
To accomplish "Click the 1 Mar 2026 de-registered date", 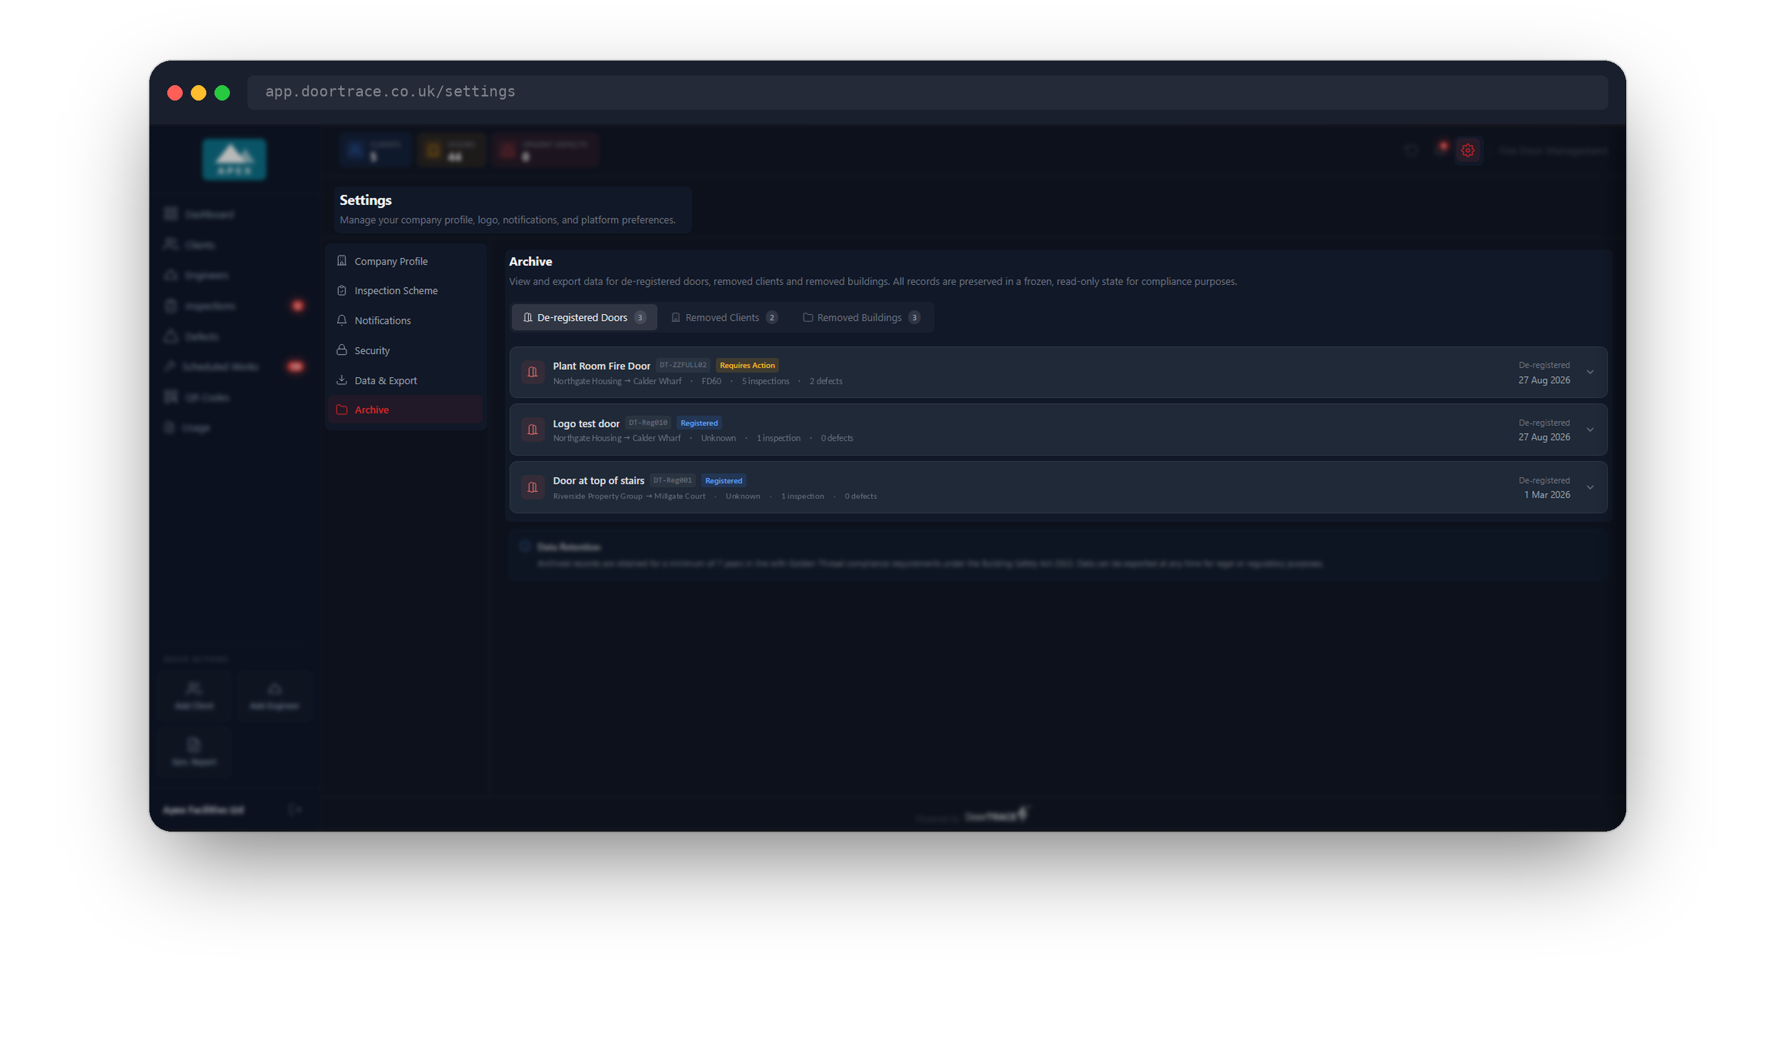I will tap(1547, 495).
